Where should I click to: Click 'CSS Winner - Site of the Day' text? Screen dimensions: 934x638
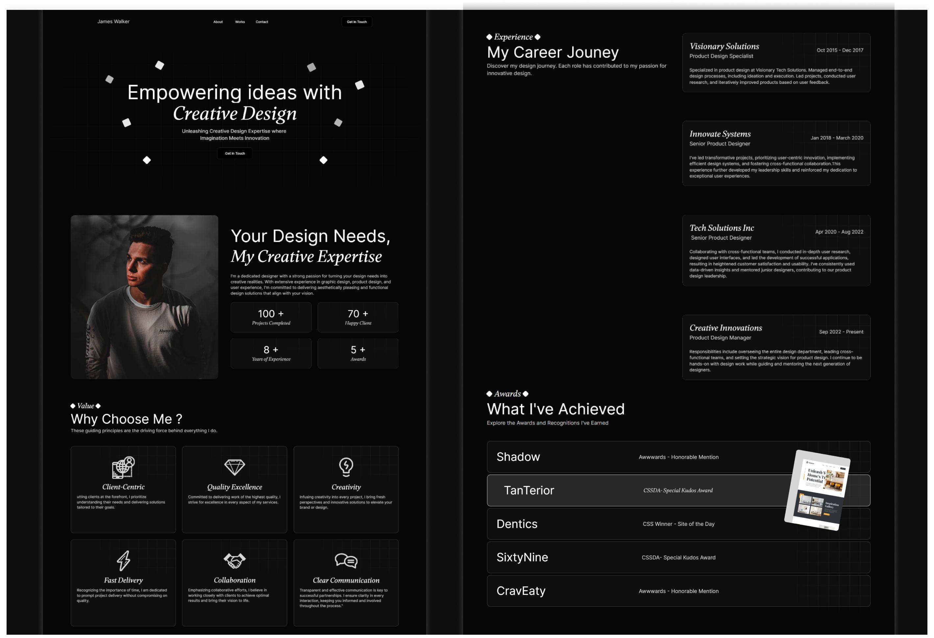[x=678, y=524]
